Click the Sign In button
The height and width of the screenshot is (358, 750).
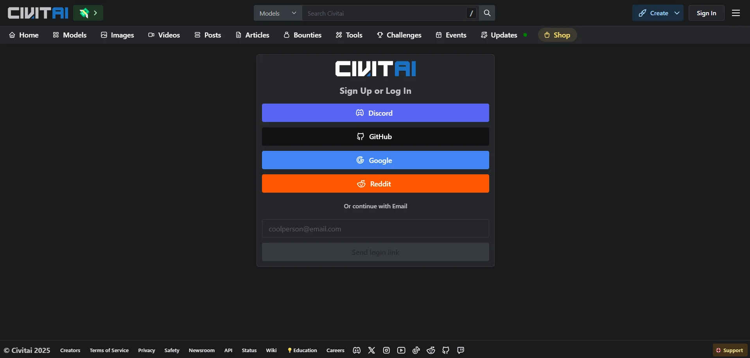(x=706, y=13)
